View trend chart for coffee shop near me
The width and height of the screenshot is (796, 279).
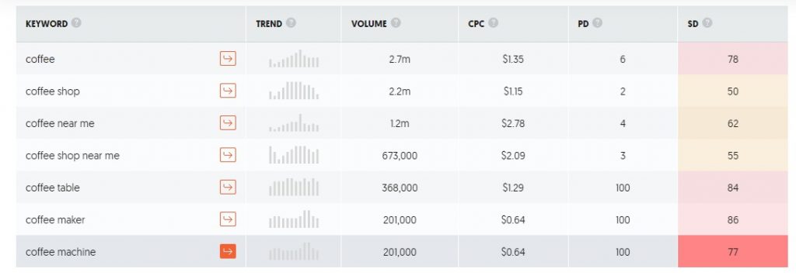(294, 155)
